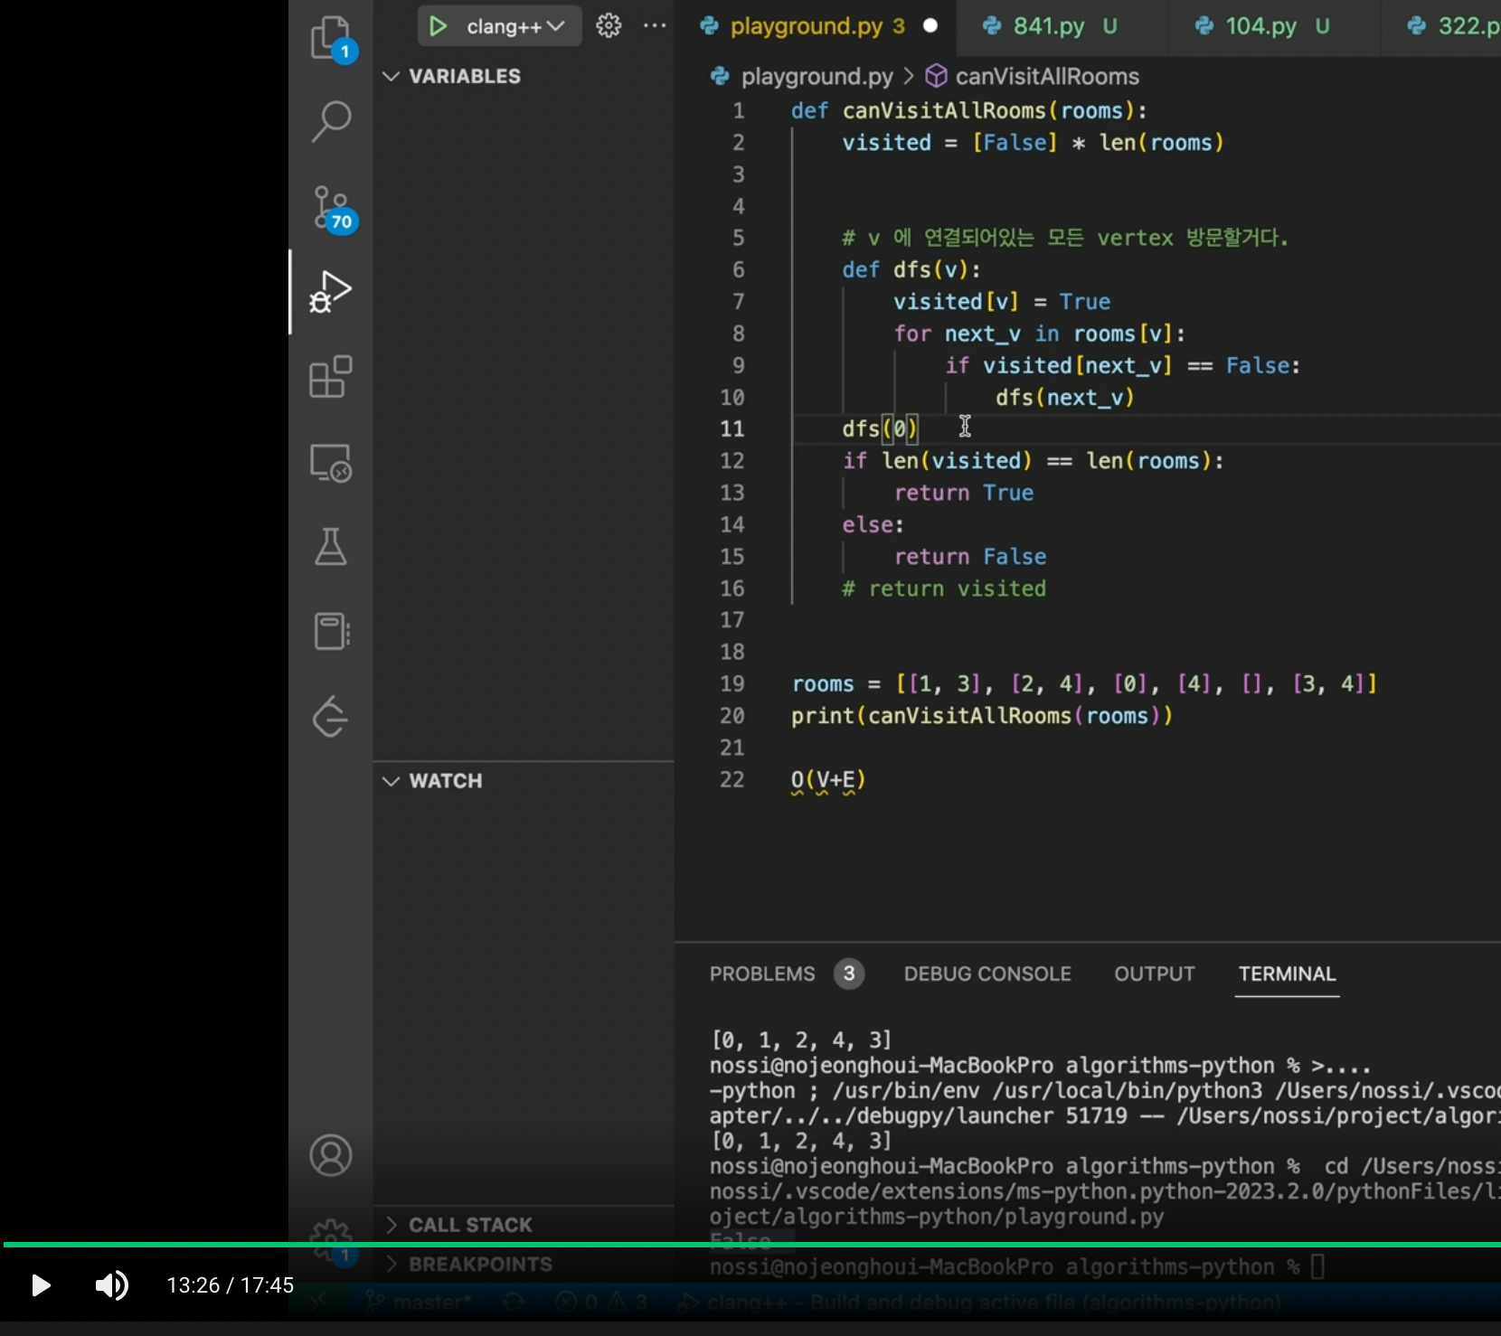Click the badge showing 3 next to PROBLEMS

point(849,974)
